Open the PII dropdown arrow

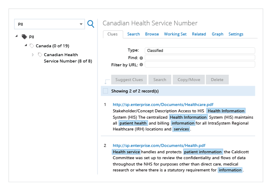click(x=81, y=24)
